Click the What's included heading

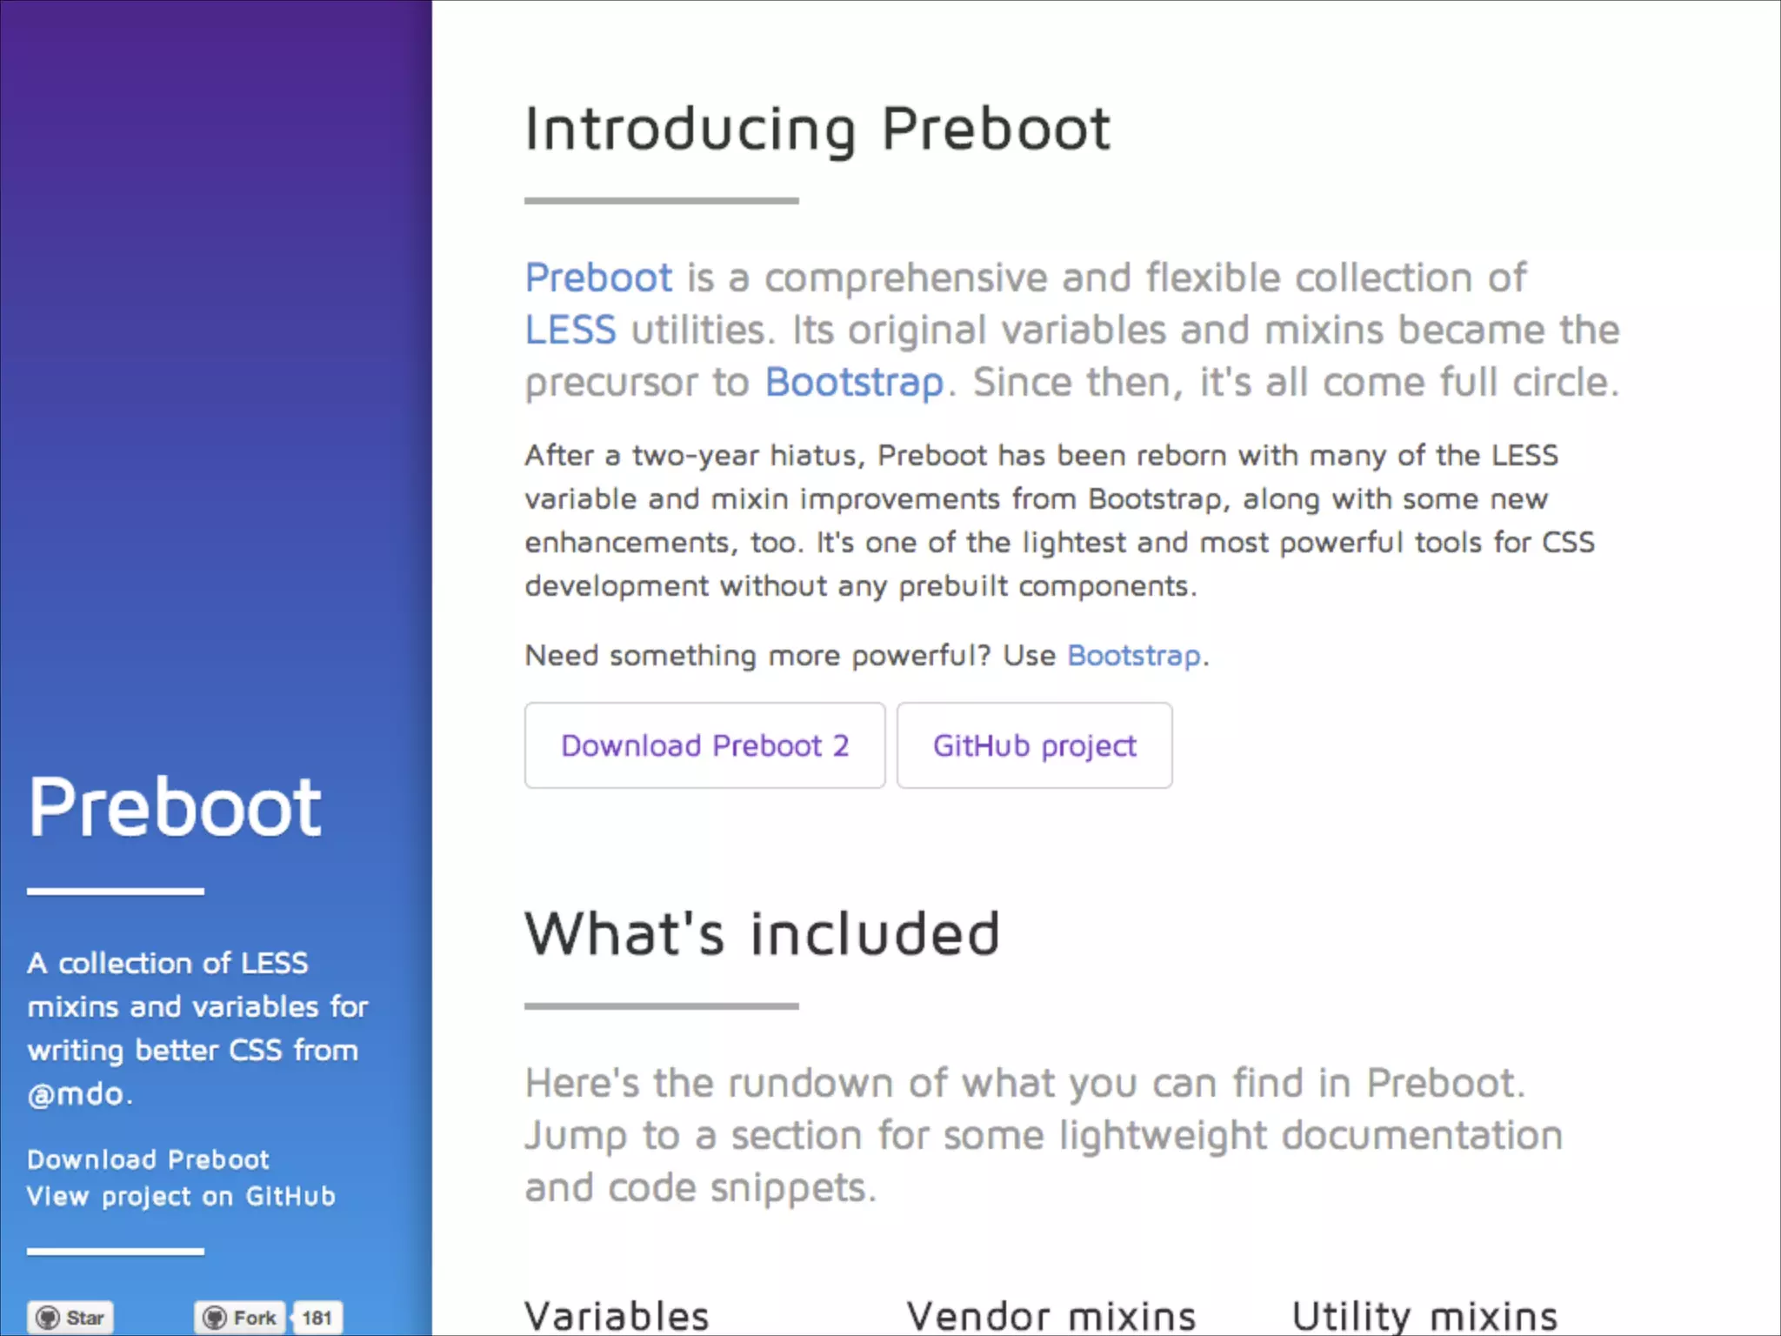pos(762,934)
